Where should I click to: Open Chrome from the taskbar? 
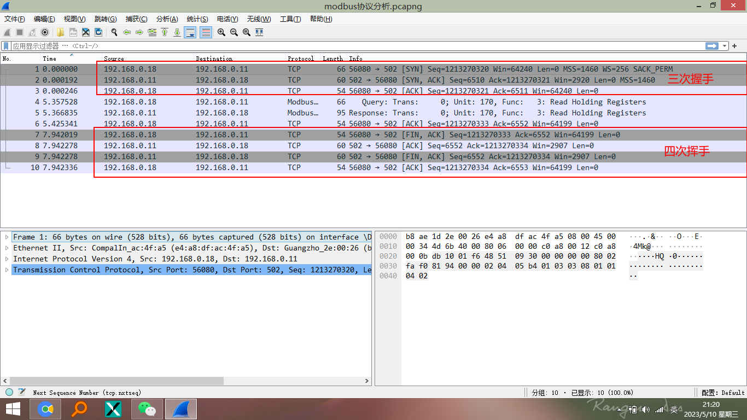click(x=45, y=409)
